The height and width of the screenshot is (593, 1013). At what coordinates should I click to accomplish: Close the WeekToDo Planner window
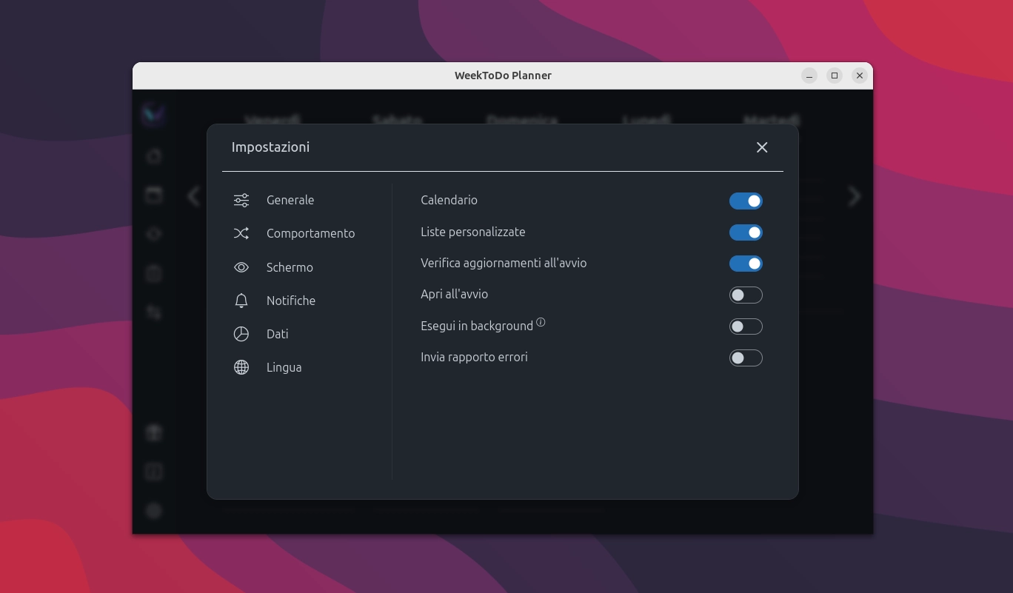click(x=859, y=76)
